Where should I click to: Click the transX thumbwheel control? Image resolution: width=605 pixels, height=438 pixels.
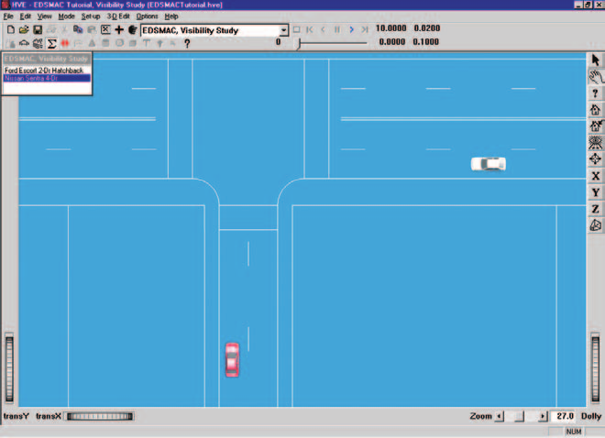pyautogui.click(x=100, y=416)
